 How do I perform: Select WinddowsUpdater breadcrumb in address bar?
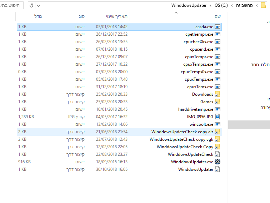coord(189,5)
